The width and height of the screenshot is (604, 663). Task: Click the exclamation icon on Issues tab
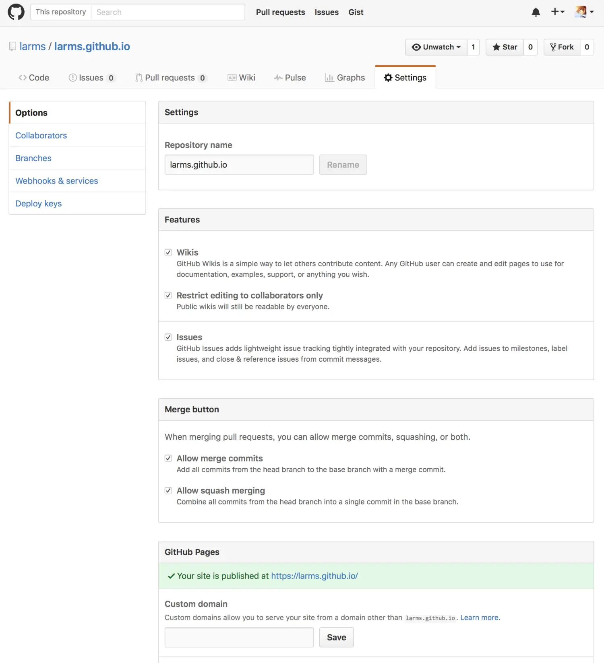(72, 78)
